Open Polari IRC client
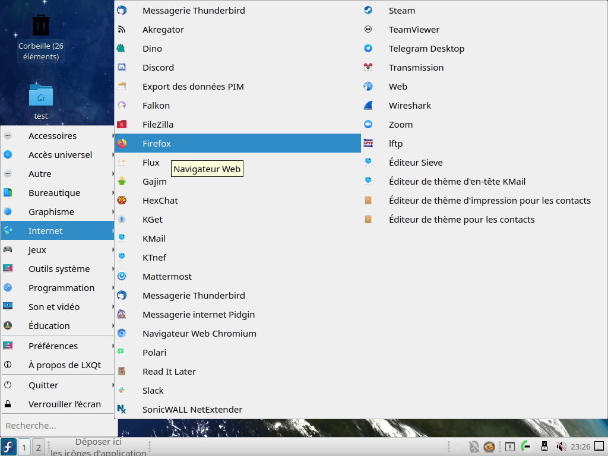 tap(237, 353)
